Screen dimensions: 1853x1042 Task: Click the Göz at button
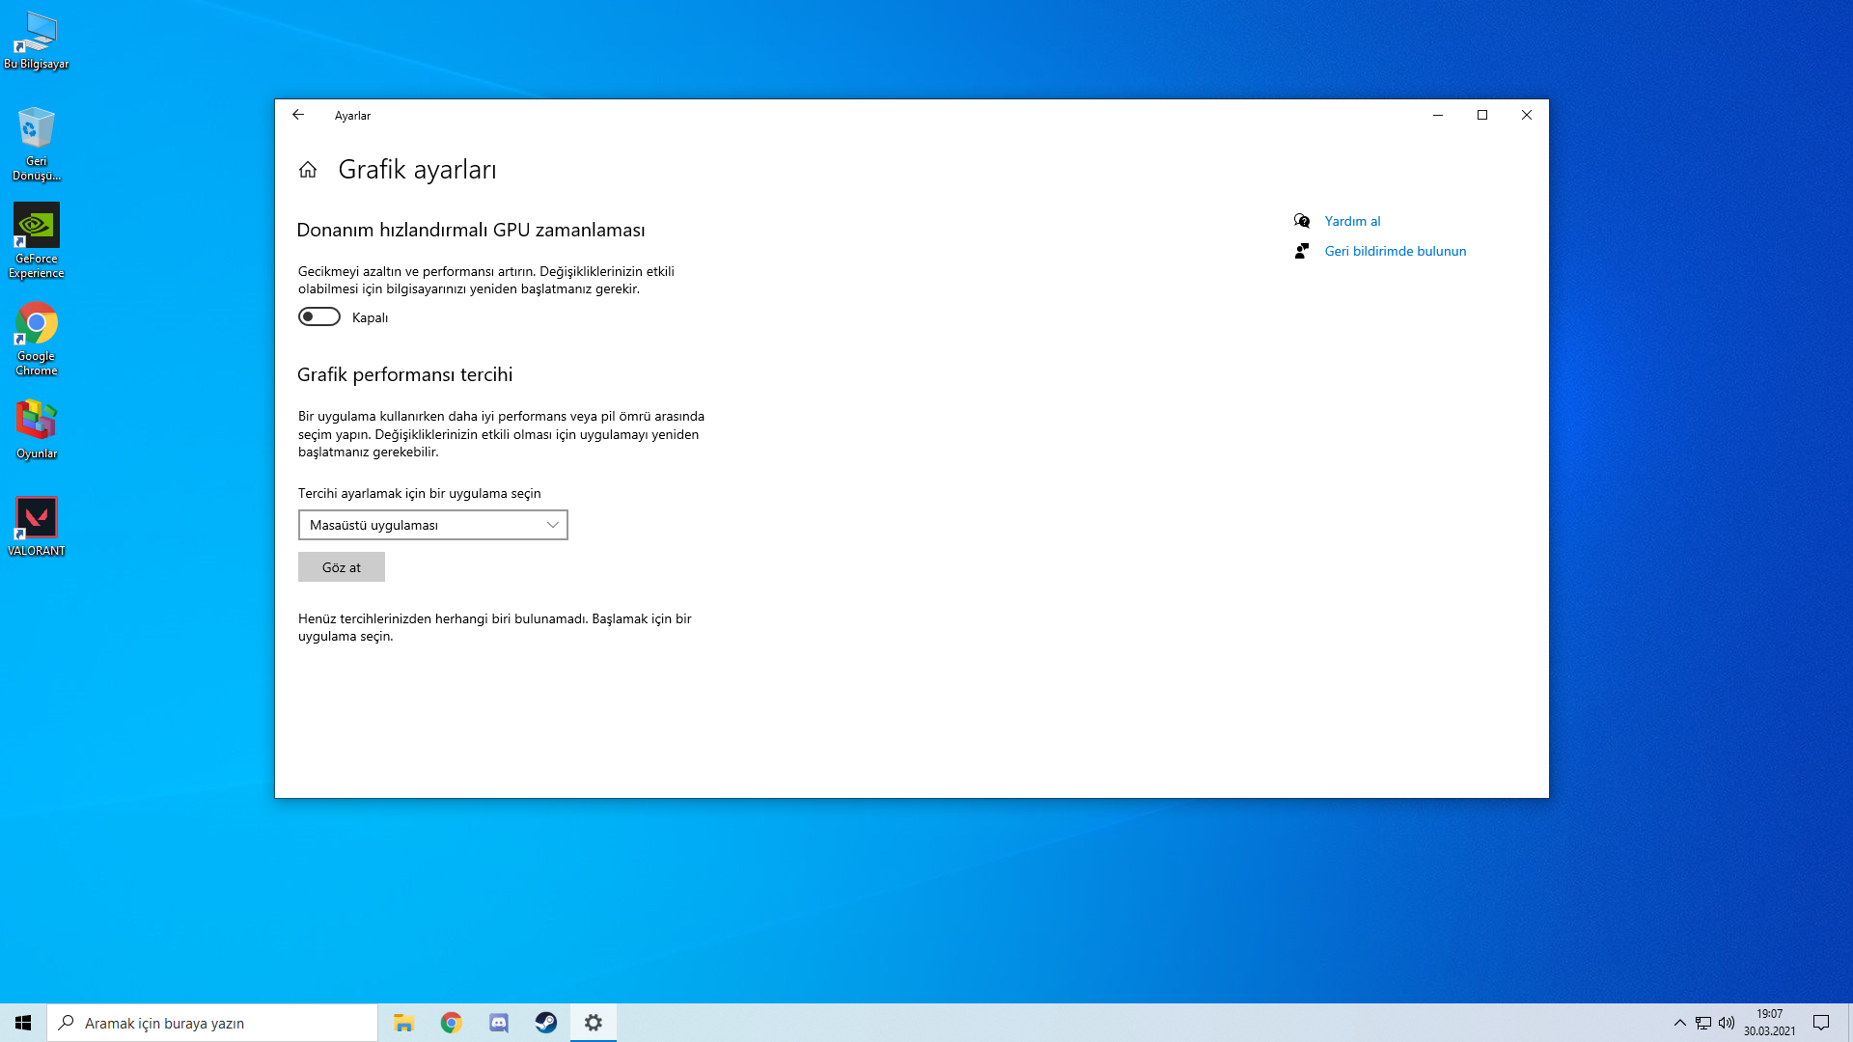click(341, 567)
